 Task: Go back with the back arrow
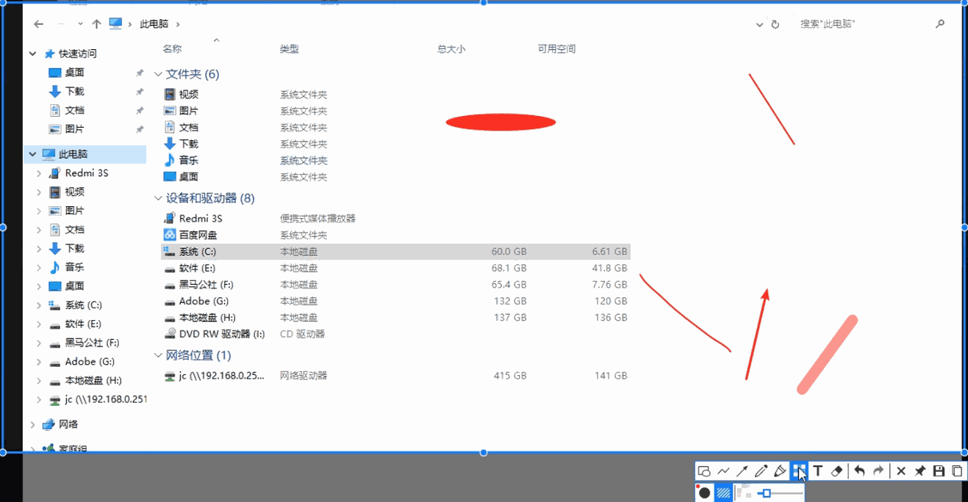coord(38,24)
